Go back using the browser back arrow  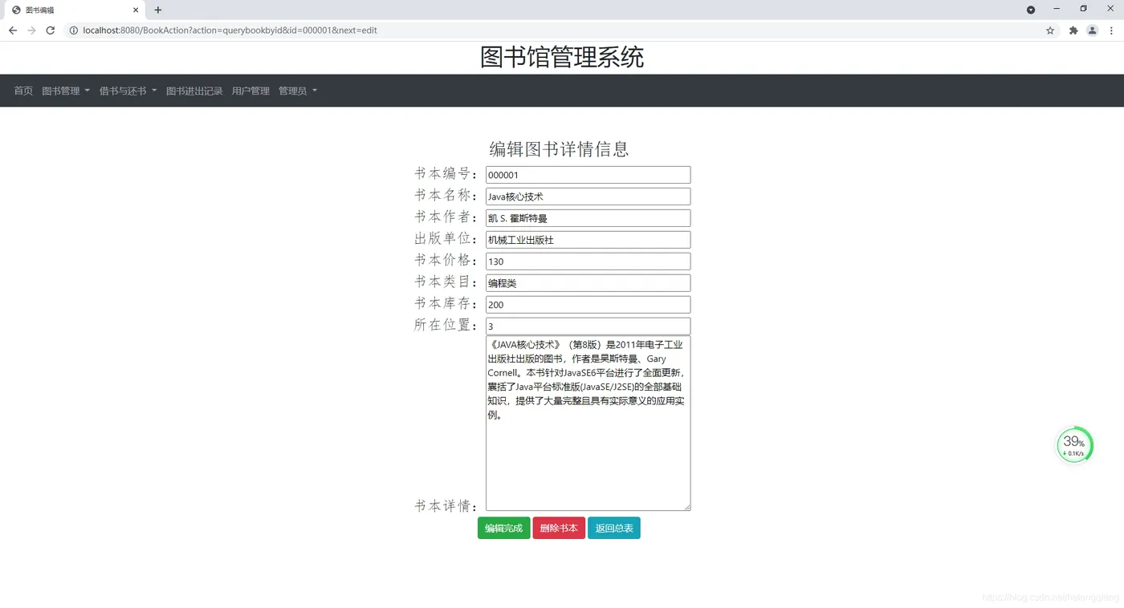pyautogui.click(x=13, y=30)
